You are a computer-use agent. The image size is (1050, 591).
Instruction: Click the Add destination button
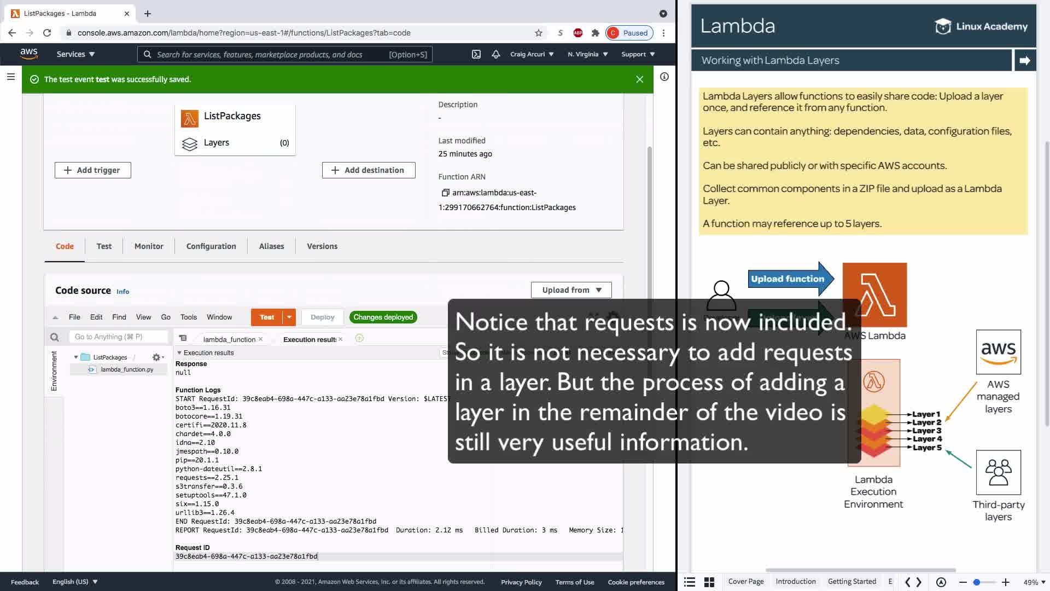tap(368, 170)
